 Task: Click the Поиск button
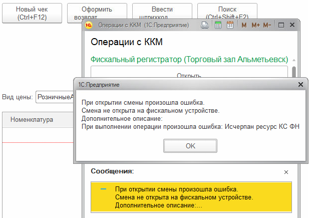(227, 13)
